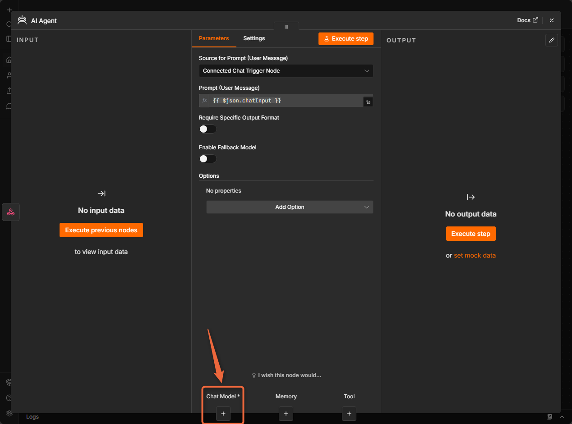Click the fx expression icon beside prompt
Screen dimensions: 572x424
204,101
